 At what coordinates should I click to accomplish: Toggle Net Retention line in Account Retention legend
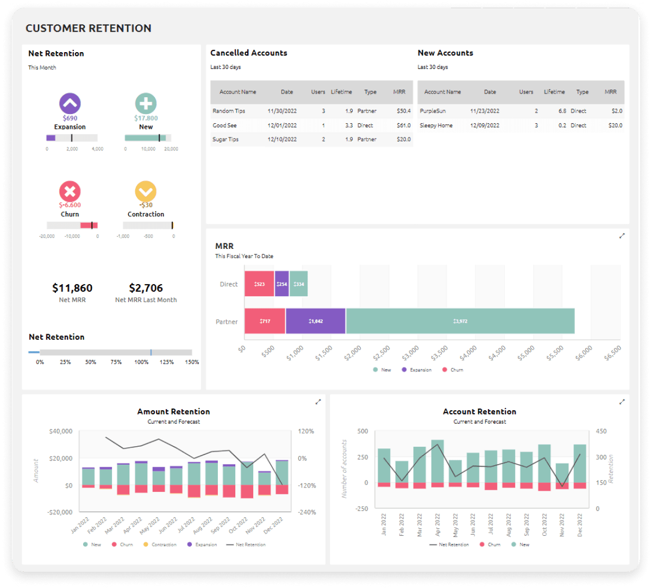pyautogui.click(x=449, y=545)
